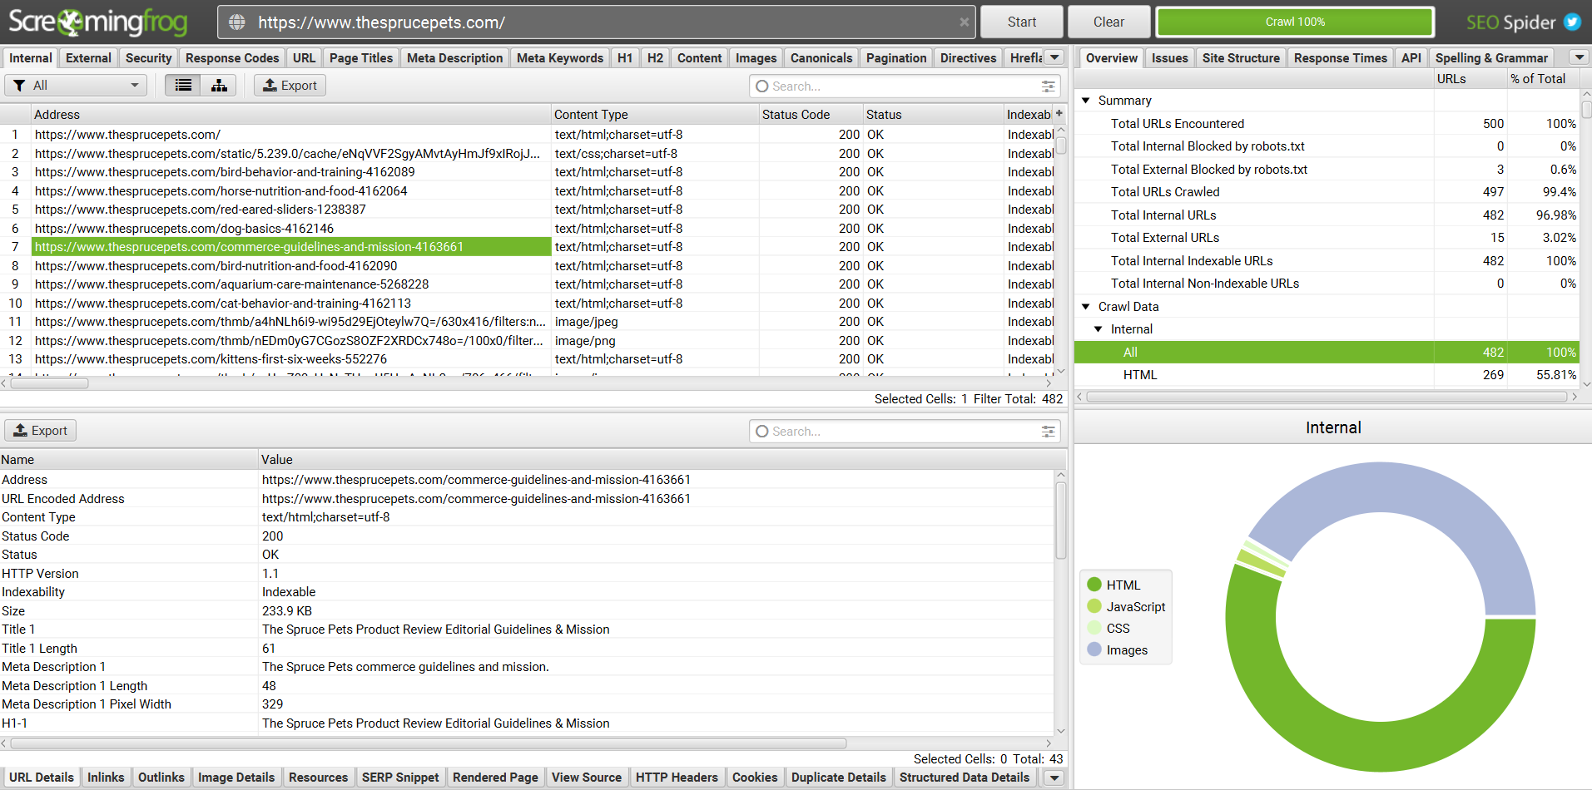Click the Meta Description 1 Length row
Image resolution: width=1592 pixels, height=790 pixels.
click(x=528, y=686)
